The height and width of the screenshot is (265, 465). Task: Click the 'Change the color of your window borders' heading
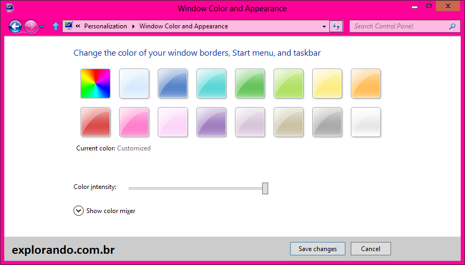[x=197, y=53]
